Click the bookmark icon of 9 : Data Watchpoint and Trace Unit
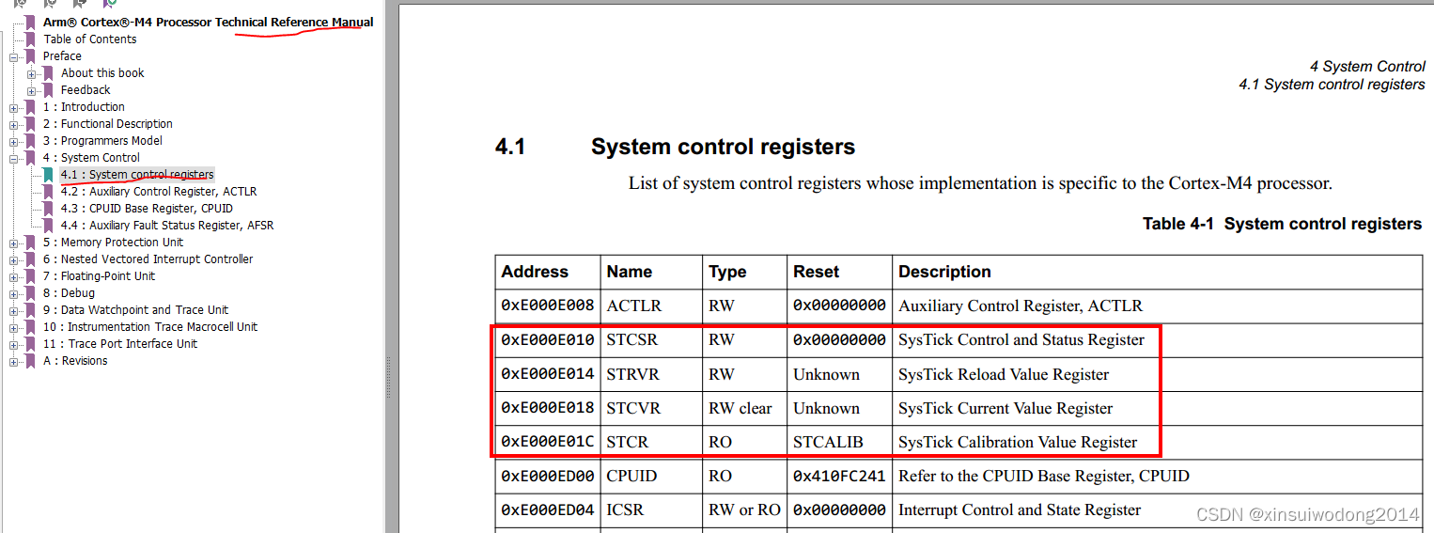 pos(31,310)
